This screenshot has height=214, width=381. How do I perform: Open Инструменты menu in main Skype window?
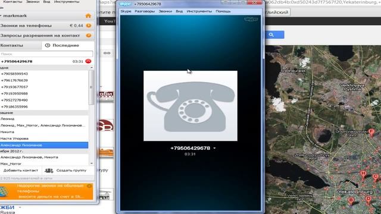point(67,2)
